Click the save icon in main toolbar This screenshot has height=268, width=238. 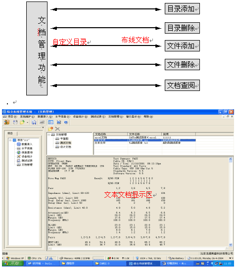click(34, 122)
